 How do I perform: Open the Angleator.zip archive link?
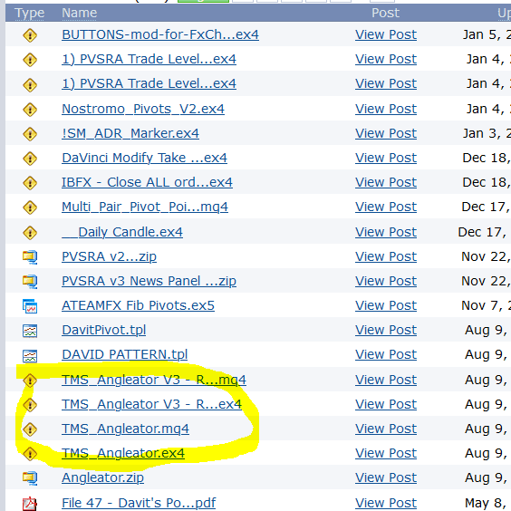103,477
